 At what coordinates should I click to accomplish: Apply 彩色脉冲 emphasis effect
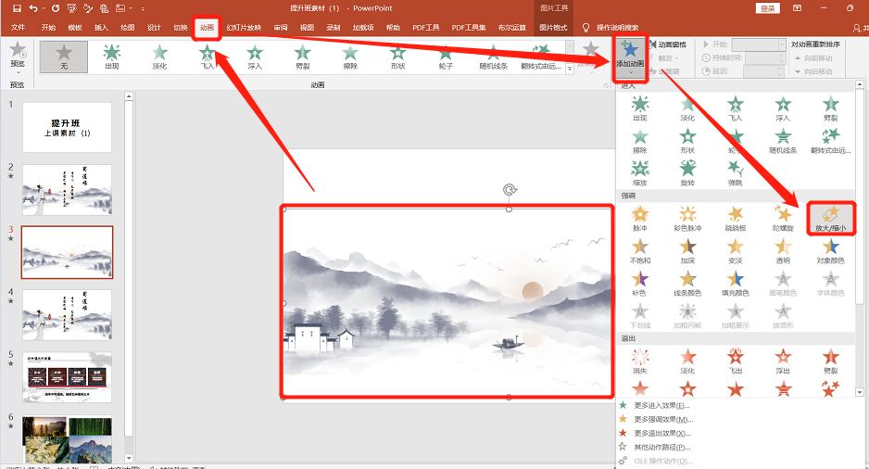pos(687,219)
